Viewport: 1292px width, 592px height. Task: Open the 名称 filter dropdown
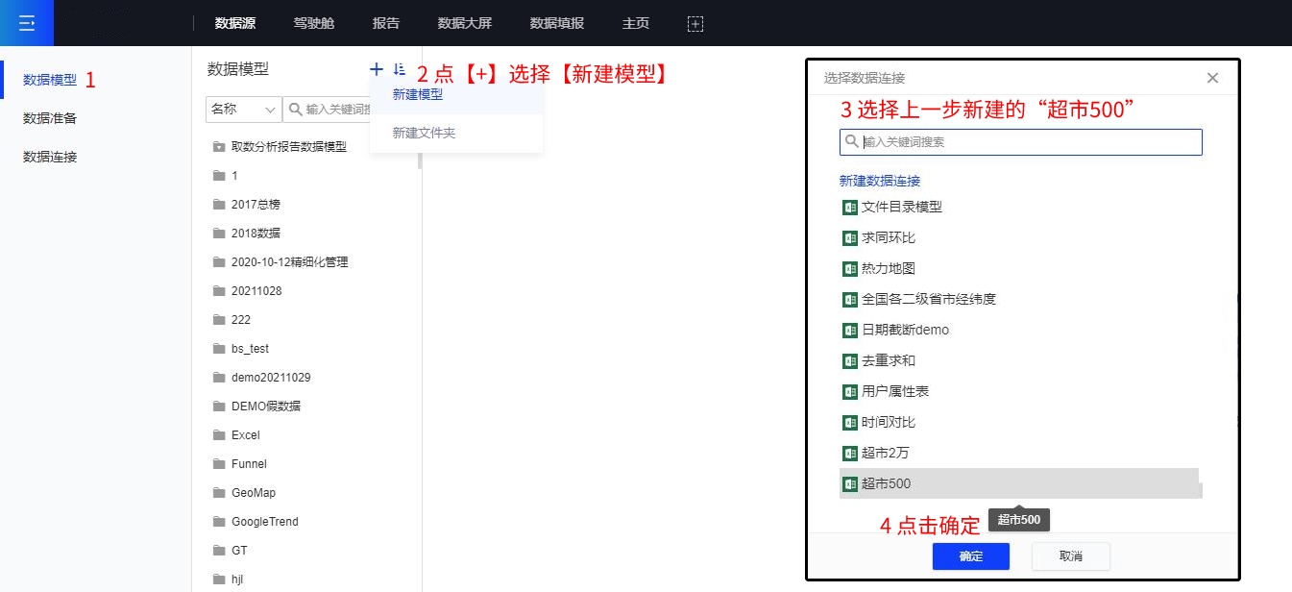point(243,110)
